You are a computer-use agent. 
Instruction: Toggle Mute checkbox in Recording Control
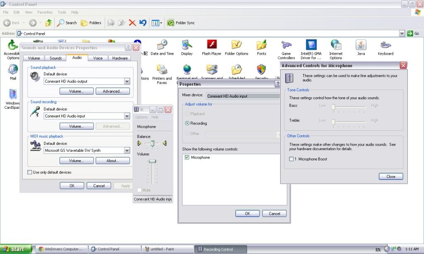click(139, 190)
